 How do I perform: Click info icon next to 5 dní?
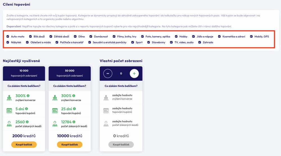(26, 108)
